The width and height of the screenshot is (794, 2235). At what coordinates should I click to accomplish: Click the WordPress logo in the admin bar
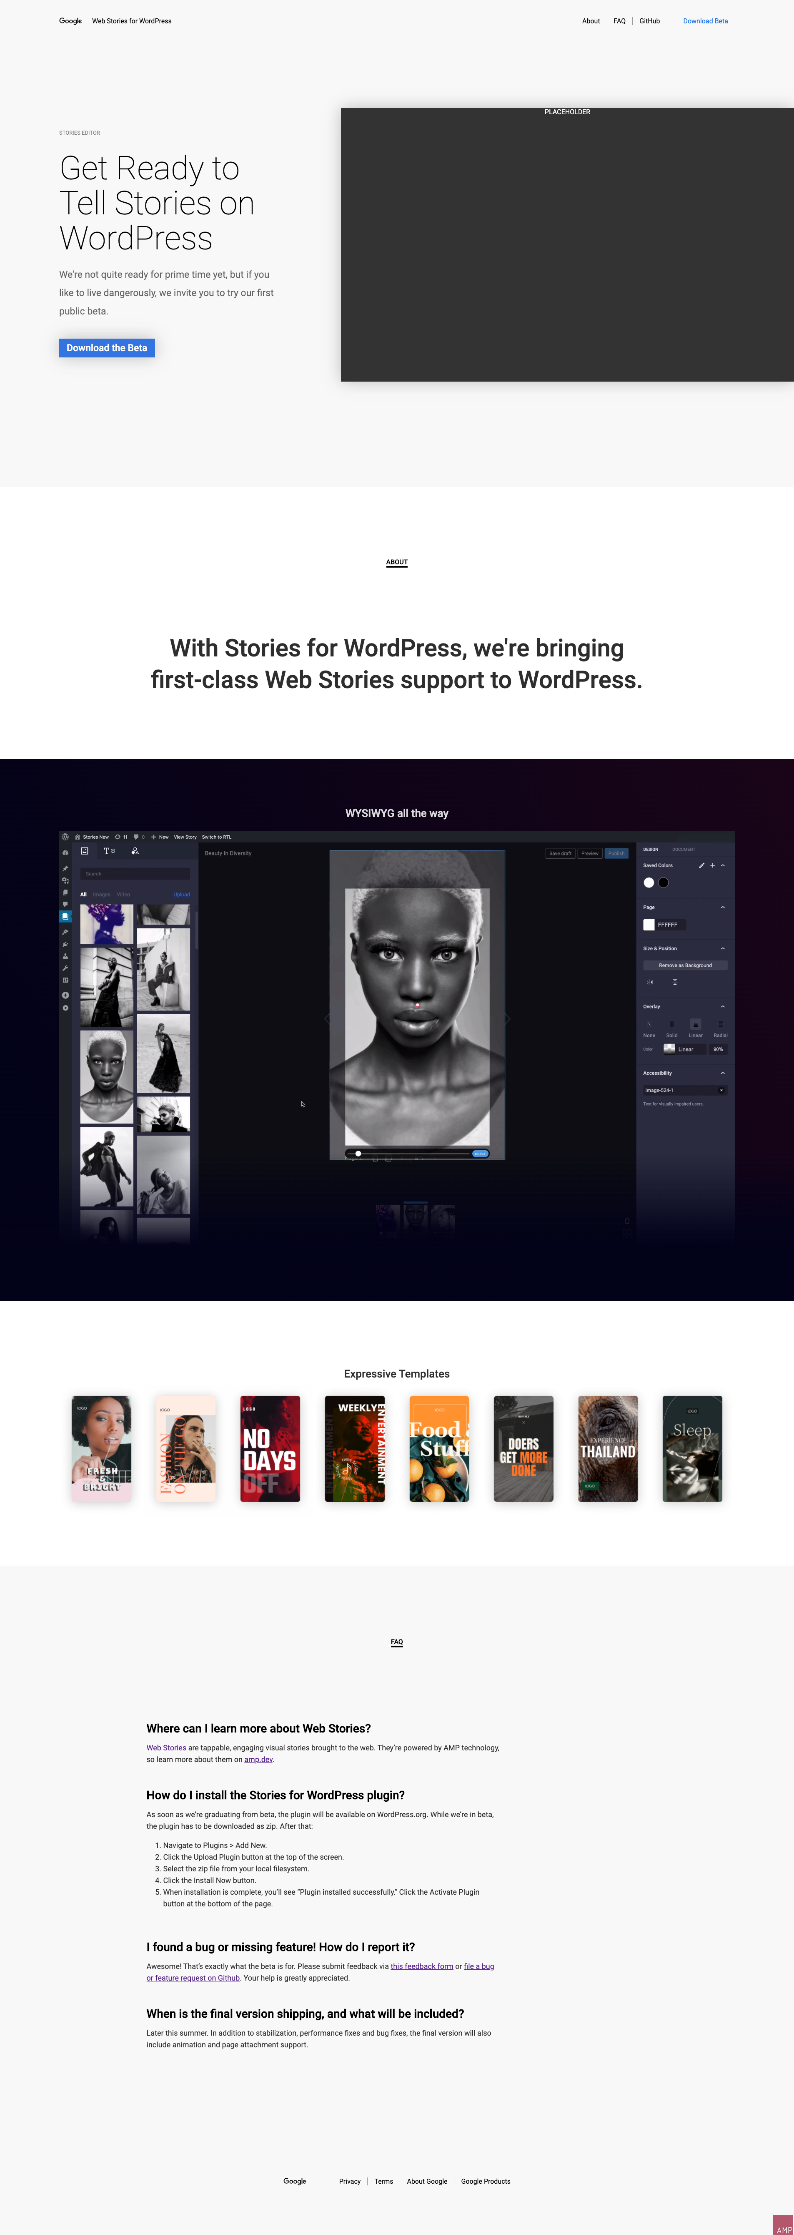pyautogui.click(x=65, y=837)
